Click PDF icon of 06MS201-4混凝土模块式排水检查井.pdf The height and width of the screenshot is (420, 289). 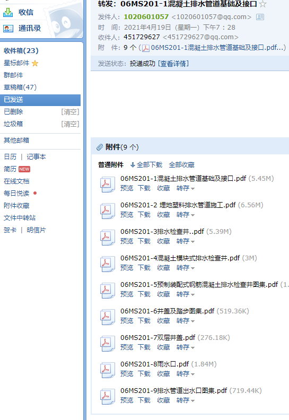[107, 264]
